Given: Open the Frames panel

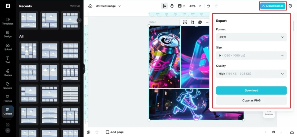Looking at the screenshot, I should tap(8, 98).
